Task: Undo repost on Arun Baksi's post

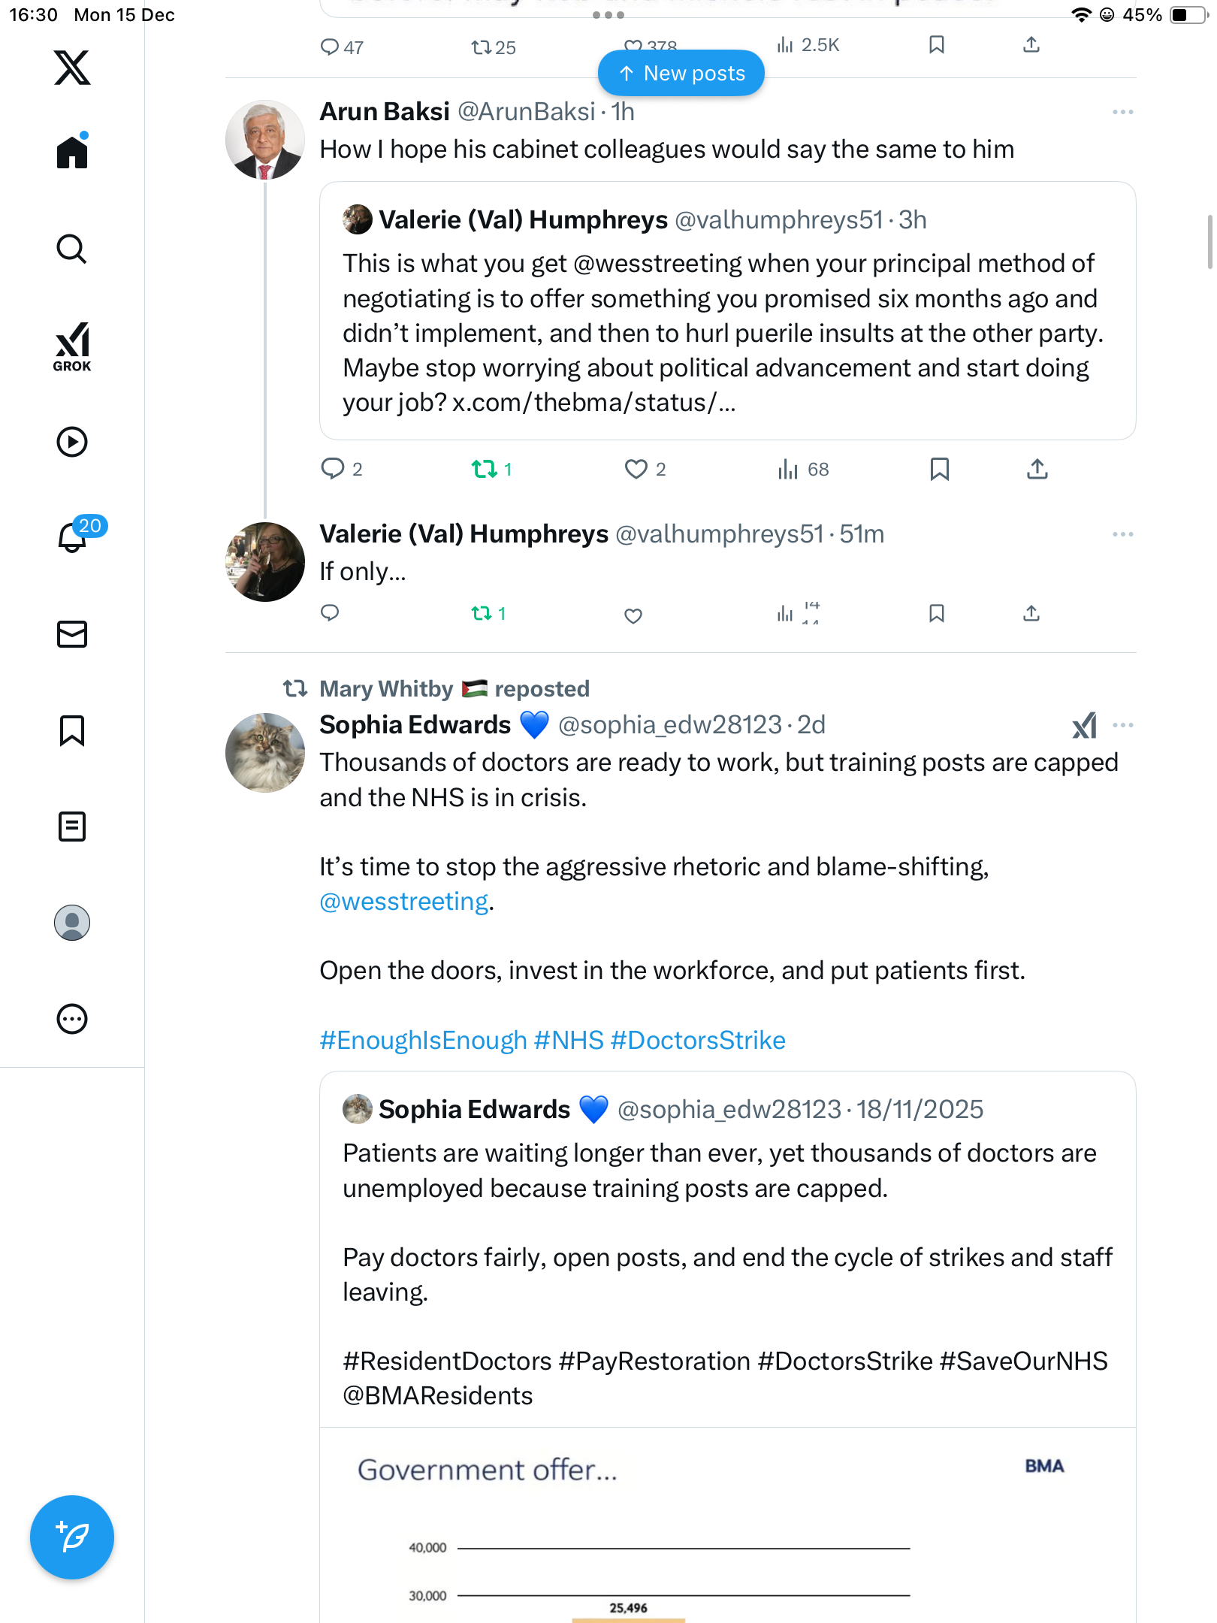Action: 485,470
